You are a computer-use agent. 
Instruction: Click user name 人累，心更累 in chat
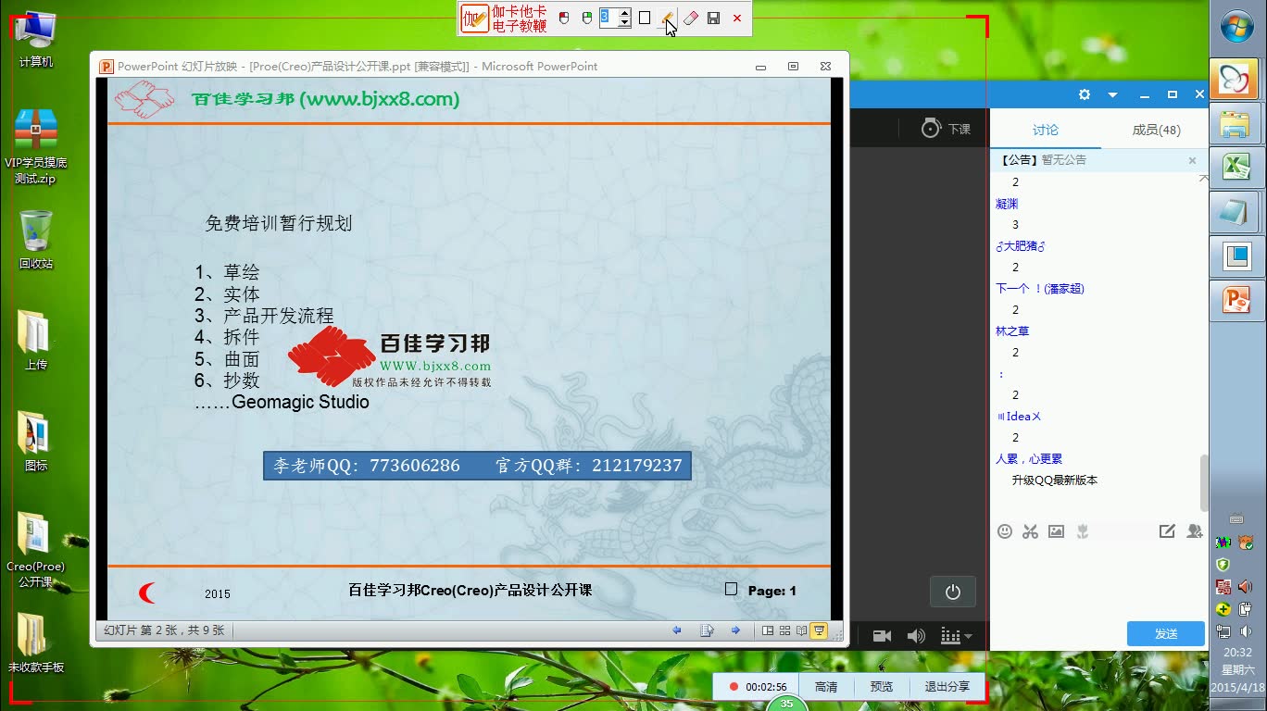[1029, 459]
